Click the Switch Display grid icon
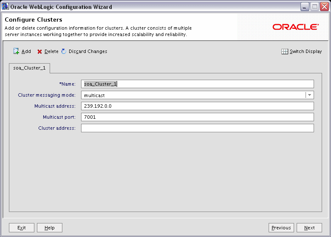Viewport: 331px width, 237px height. [x=285, y=51]
